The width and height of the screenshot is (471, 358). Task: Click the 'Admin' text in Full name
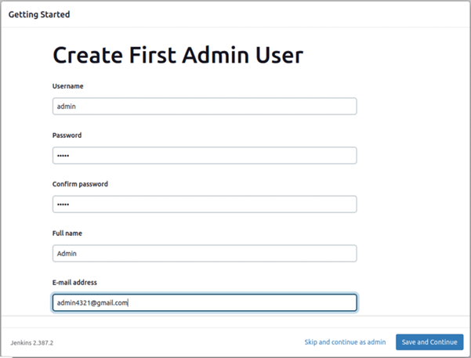tap(67, 254)
